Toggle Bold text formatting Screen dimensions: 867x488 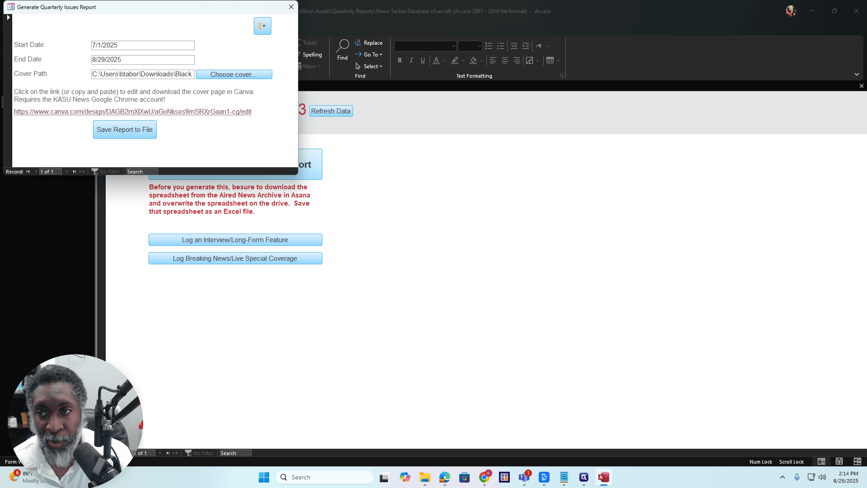click(400, 60)
